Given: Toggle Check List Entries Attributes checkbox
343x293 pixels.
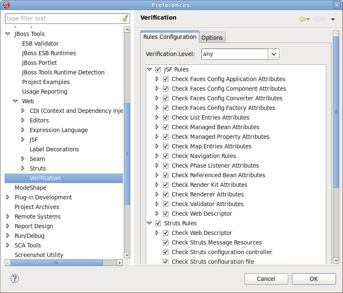Looking at the screenshot, I should 165,118.
